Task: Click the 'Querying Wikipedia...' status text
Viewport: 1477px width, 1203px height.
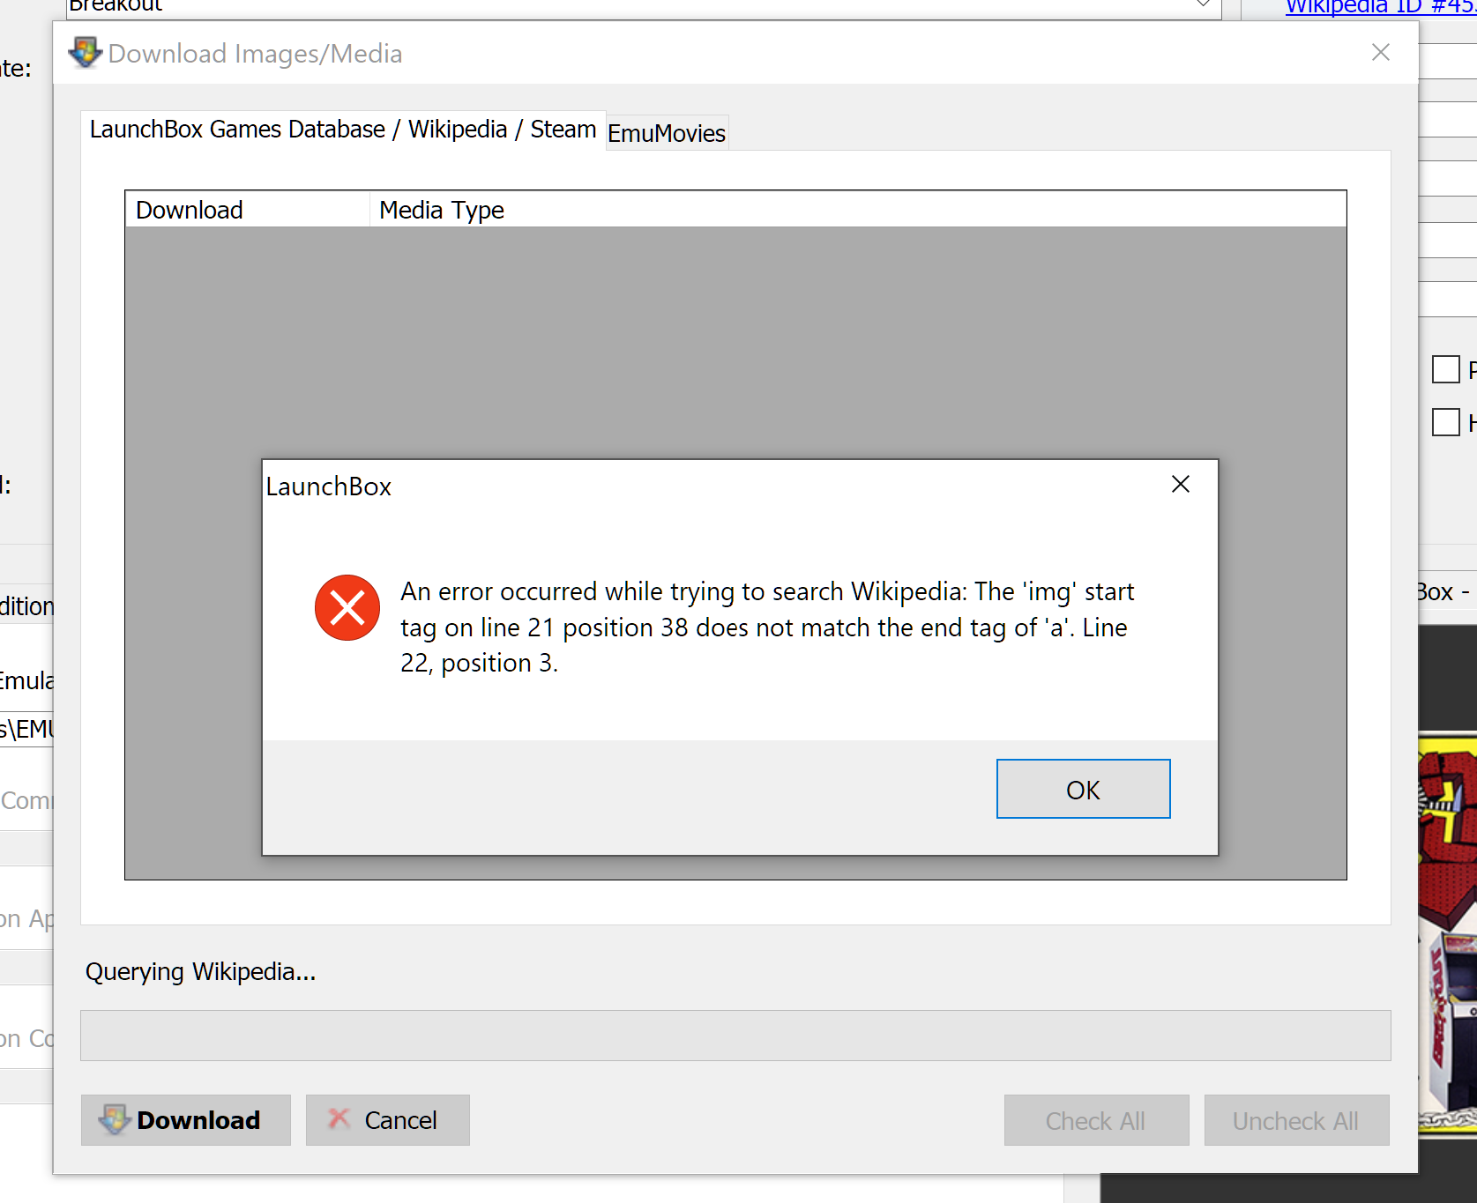Action: click(x=200, y=971)
